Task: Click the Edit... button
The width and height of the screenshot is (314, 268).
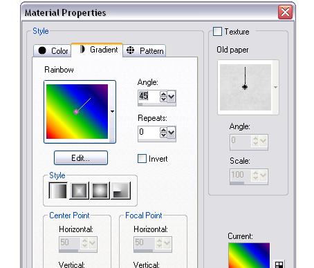Action: pos(81,158)
